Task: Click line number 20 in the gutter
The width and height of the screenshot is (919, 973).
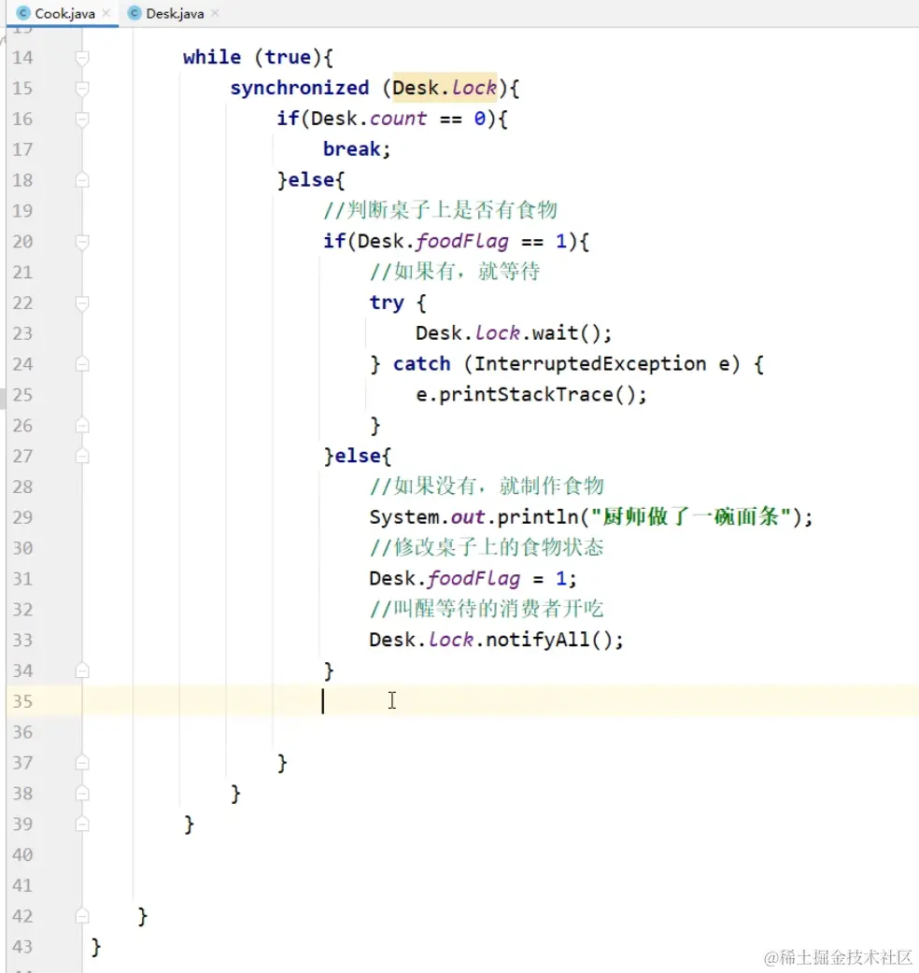Action: click(23, 241)
